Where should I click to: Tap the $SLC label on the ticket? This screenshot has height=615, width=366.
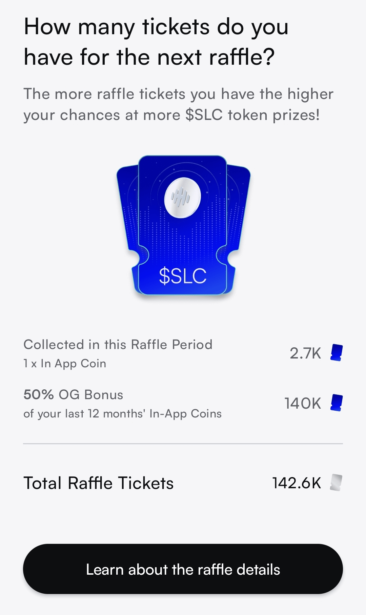point(183,276)
